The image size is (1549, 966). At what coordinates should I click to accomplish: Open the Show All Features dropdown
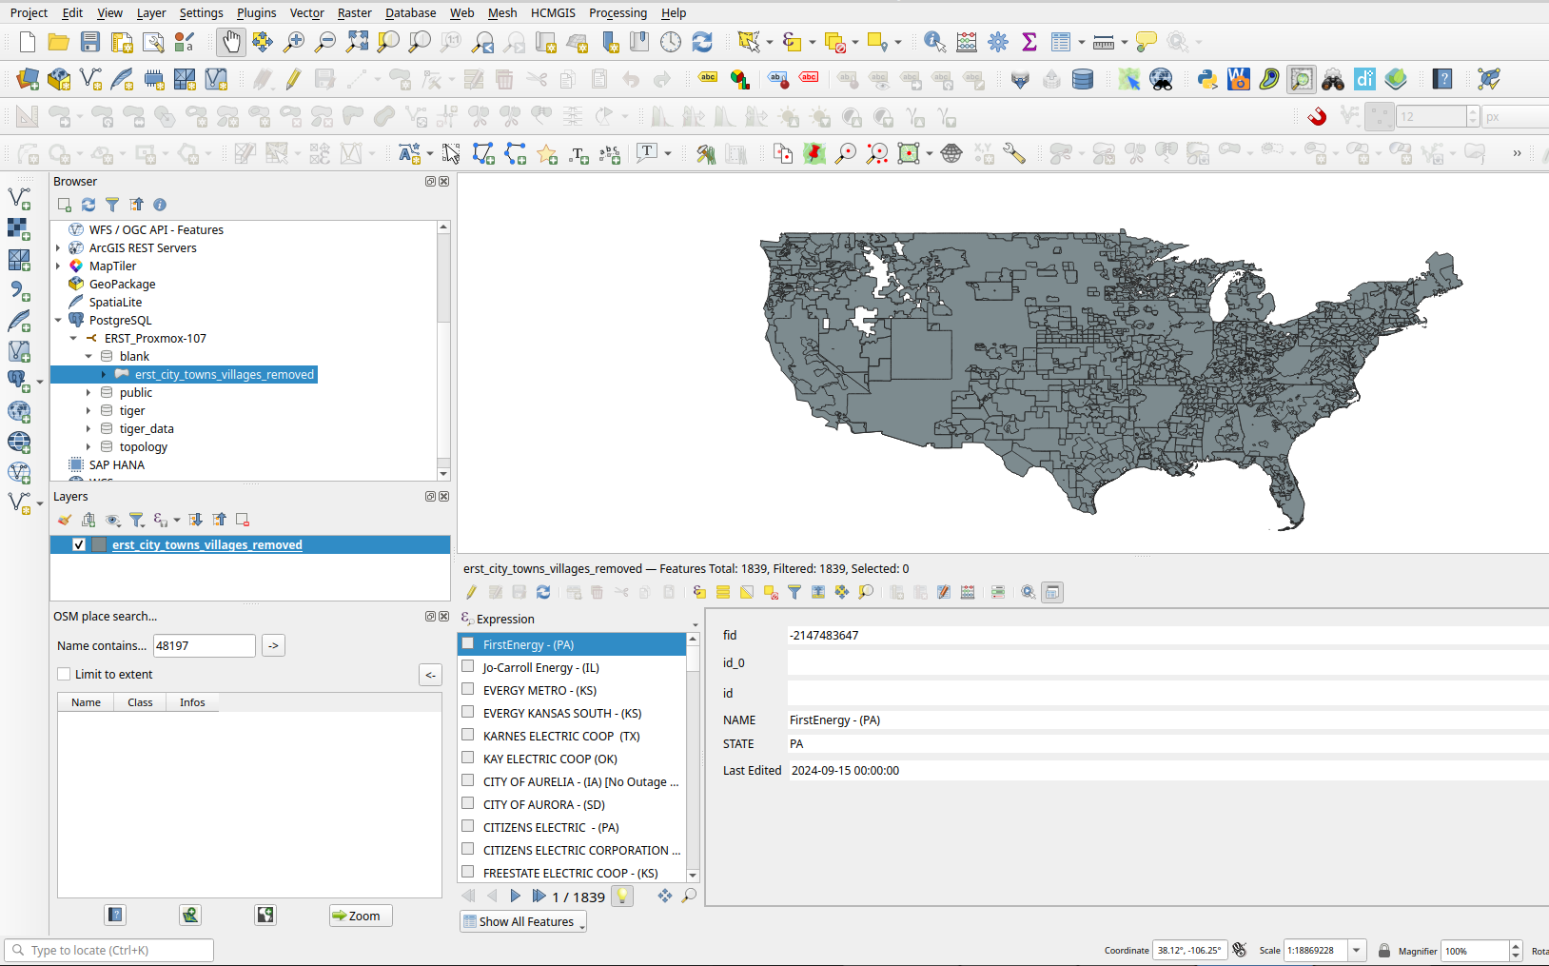coord(523,921)
